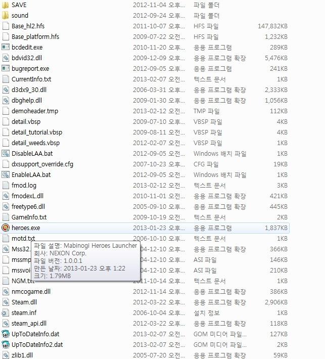This screenshot has width=325, height=359.
Task: Select the detail_weeds.vbsp file name
Action: pos(36,143)
